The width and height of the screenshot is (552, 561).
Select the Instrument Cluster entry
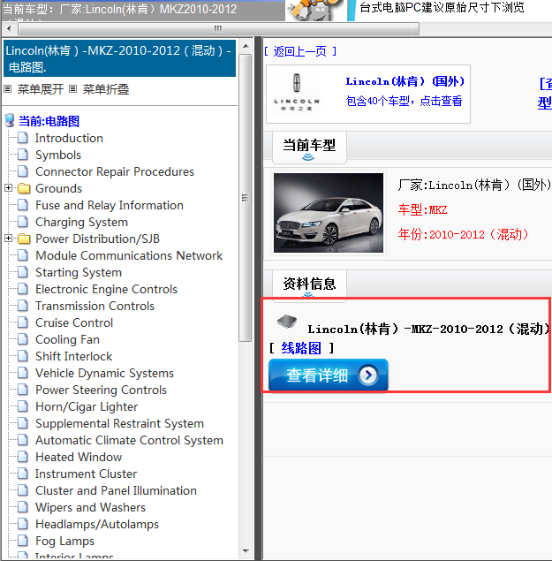(x=86, y=474)
